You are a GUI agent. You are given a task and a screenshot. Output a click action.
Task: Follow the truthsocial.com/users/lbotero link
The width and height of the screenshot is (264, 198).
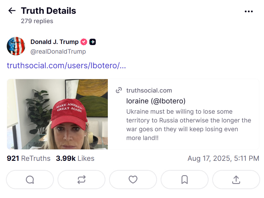pyautogui.click(x=66, y=65)
